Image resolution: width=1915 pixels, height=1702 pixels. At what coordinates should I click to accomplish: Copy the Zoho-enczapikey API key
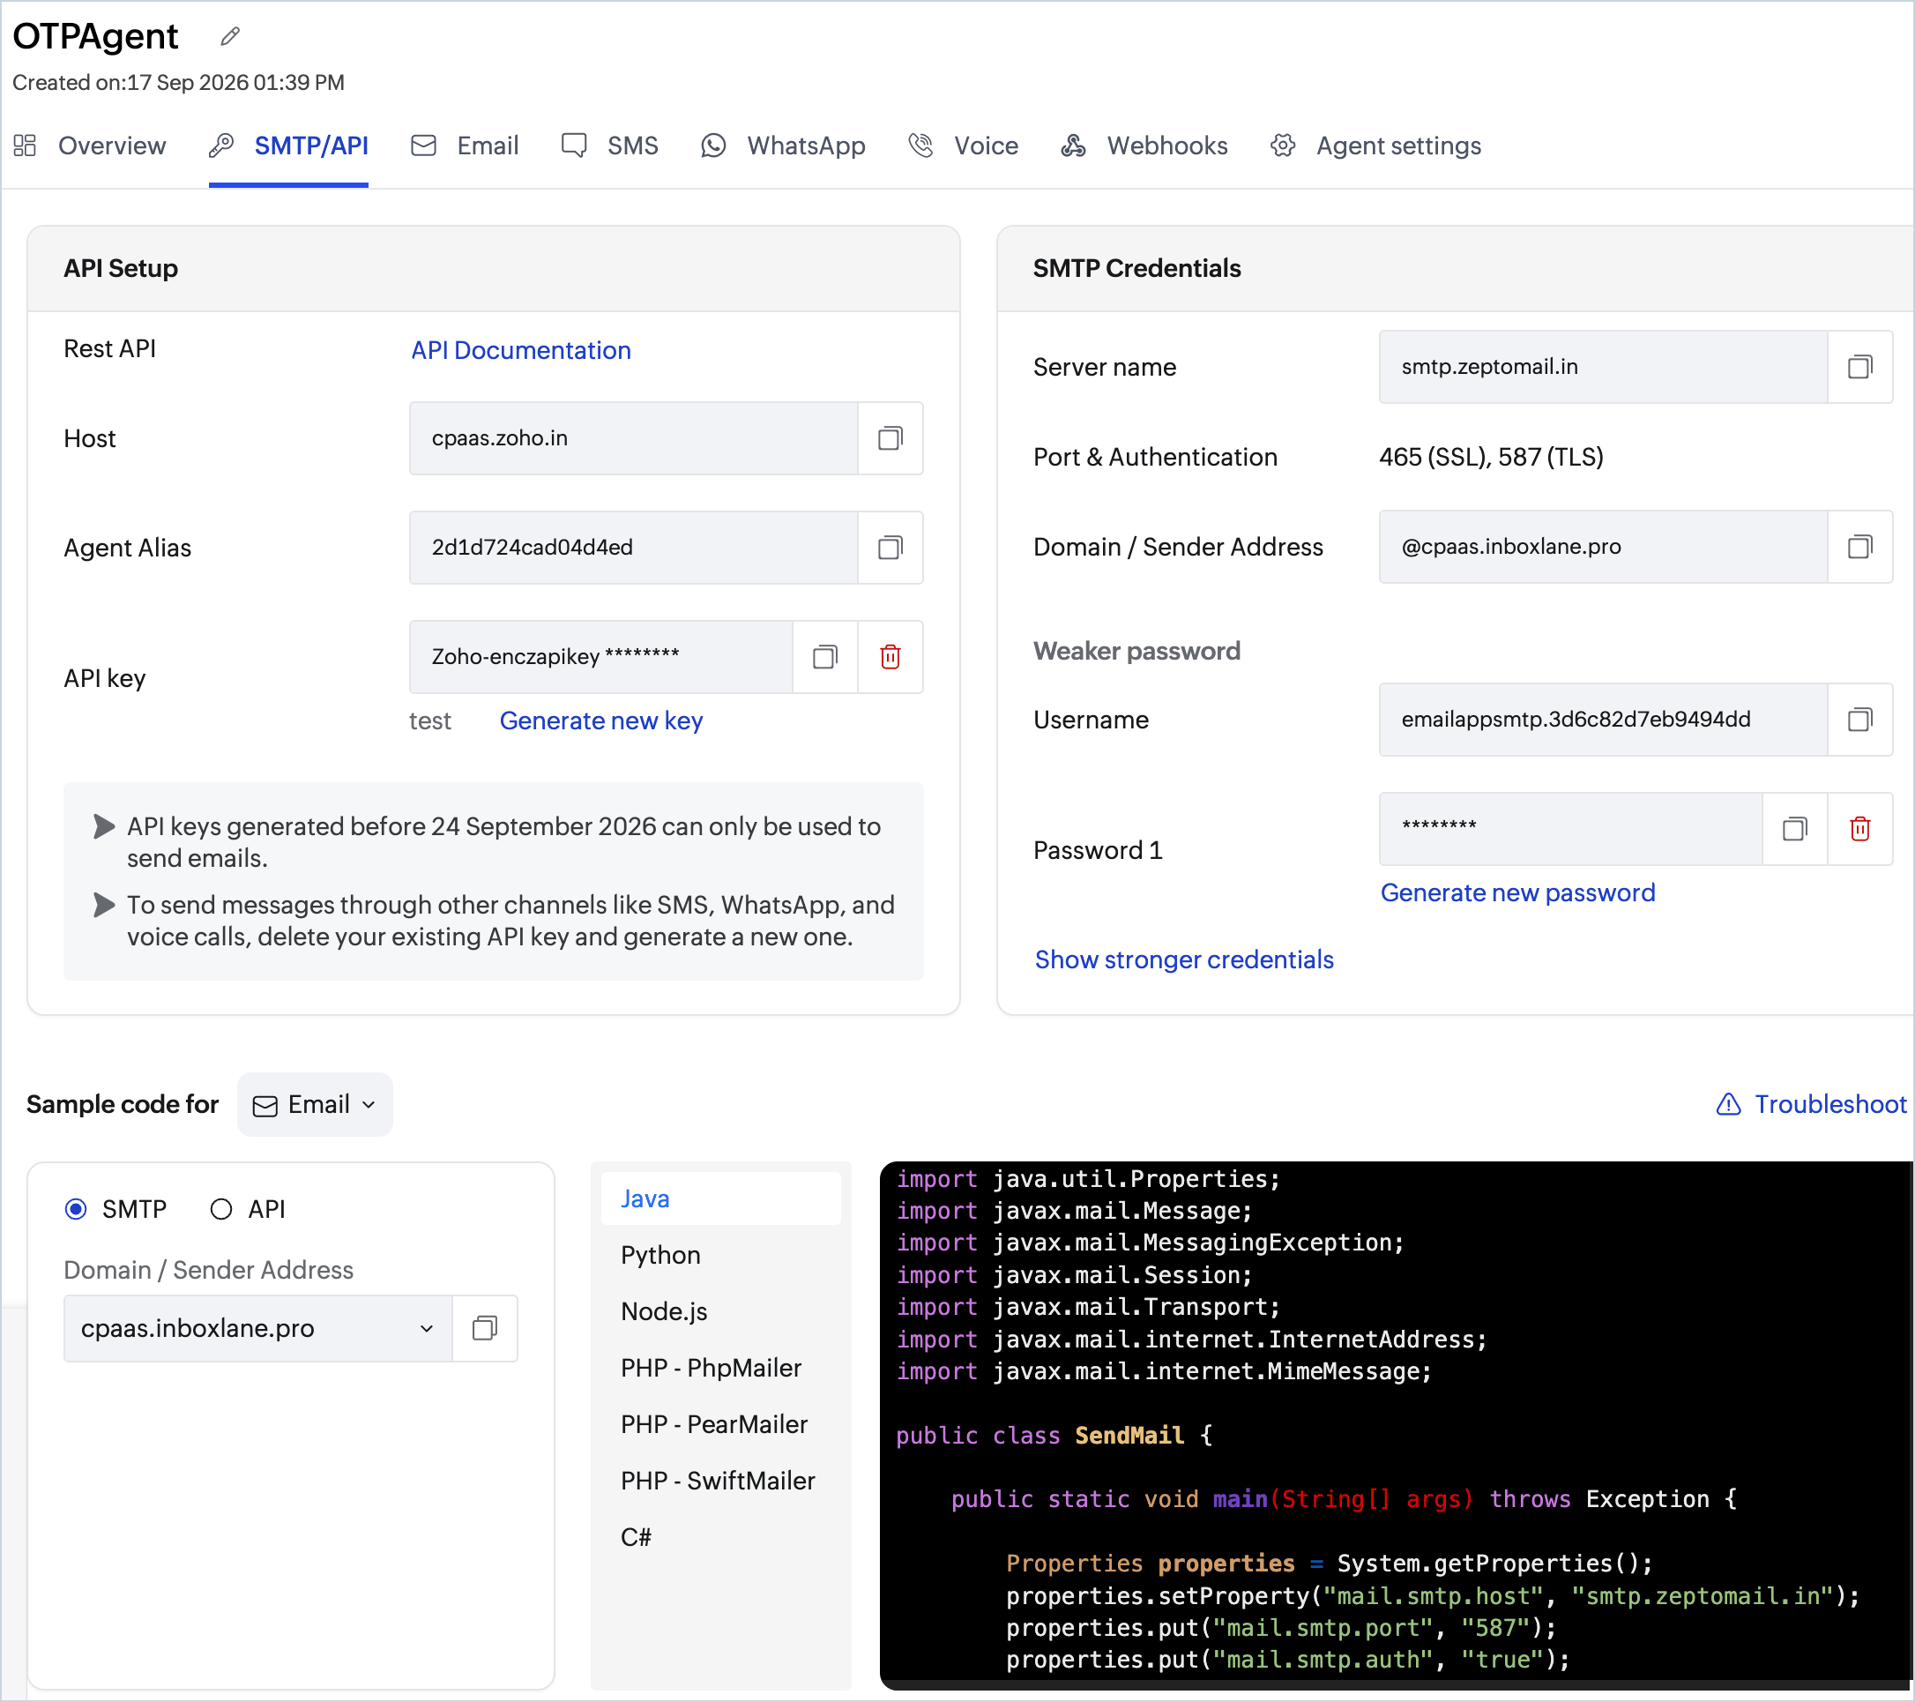[x=824, y=657]
